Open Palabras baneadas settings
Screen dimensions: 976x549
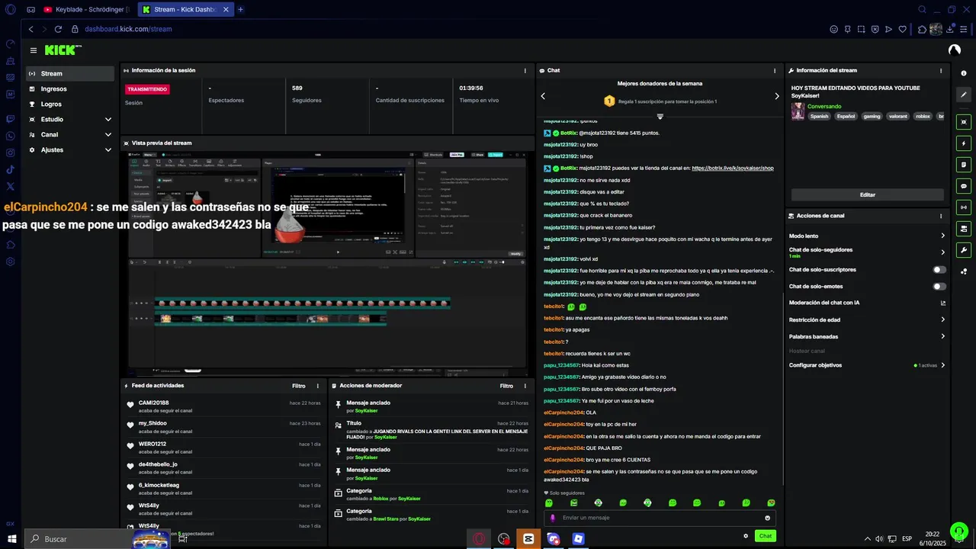click(867, 336)
